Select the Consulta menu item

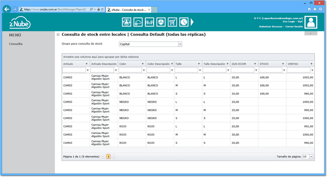[x=16, y=44]
